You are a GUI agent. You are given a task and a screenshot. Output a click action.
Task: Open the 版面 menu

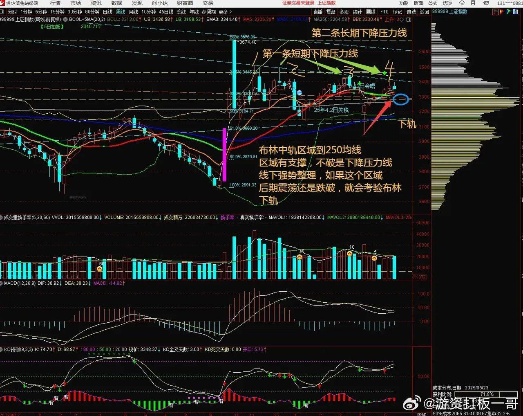[418, 3]
